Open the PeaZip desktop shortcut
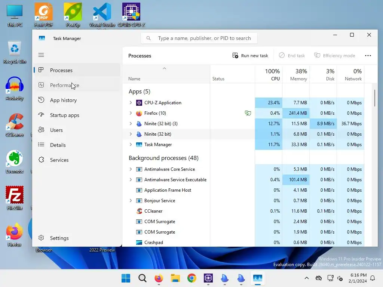This screenshot has width=383, height=287. pos(73,15)
